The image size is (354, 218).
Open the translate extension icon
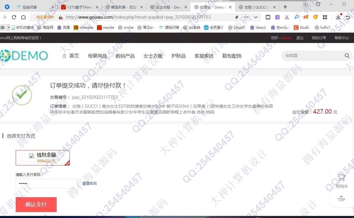click(277, 17)
